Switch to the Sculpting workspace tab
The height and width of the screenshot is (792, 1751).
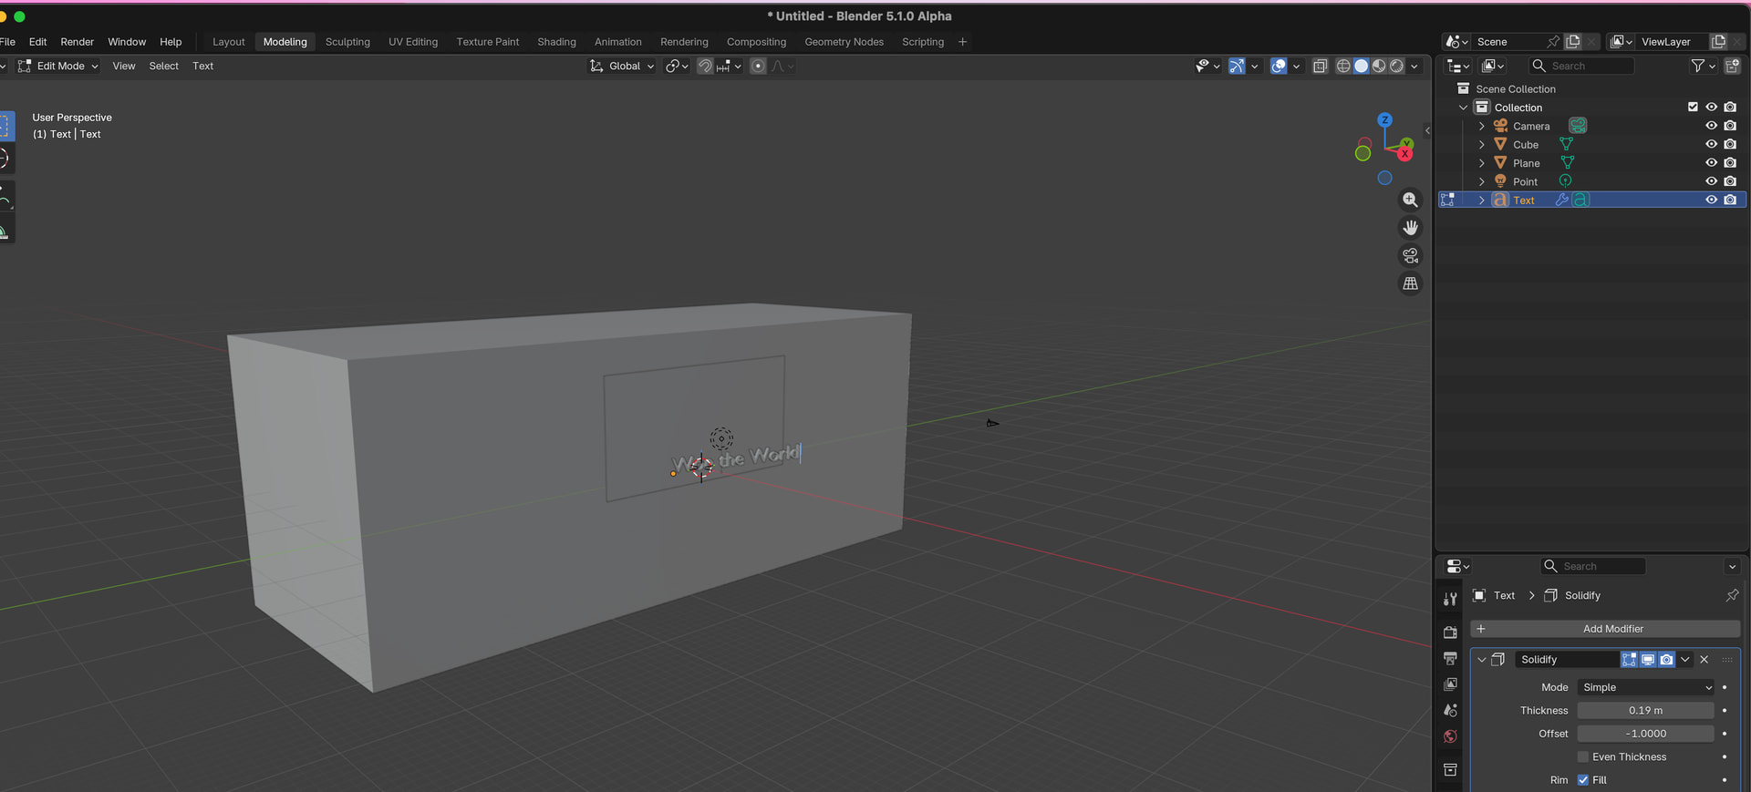[347, 42]
